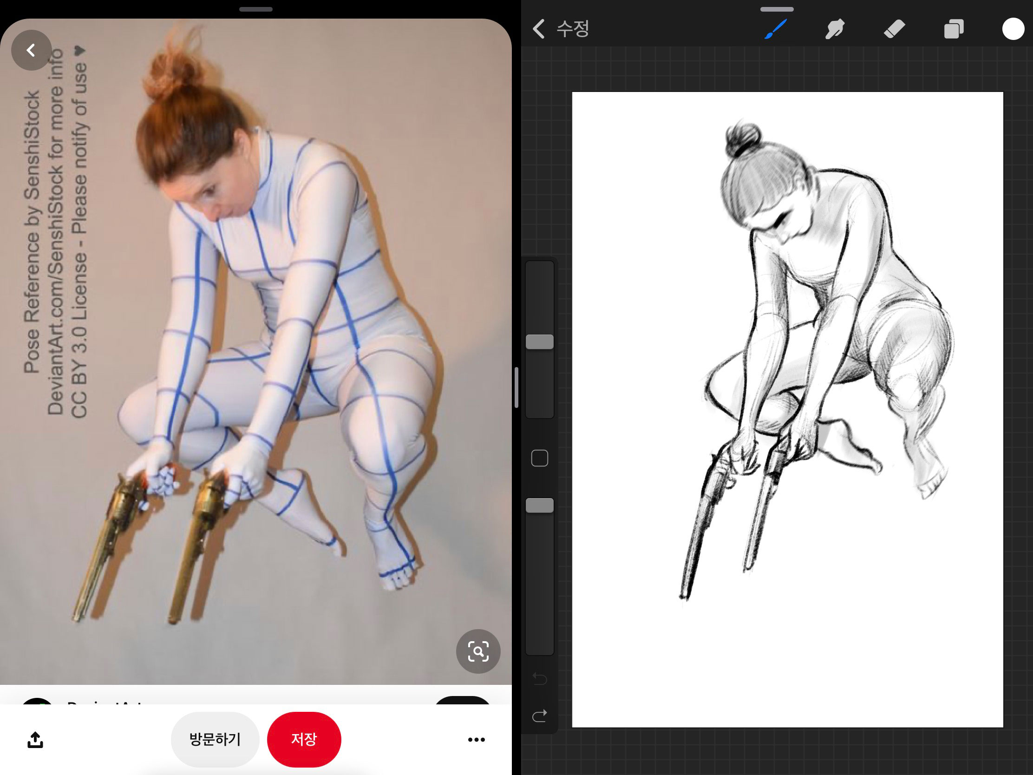This screenshot has height=775, width=1033.
Task: Select the Smudge tool
Action: 835,29
